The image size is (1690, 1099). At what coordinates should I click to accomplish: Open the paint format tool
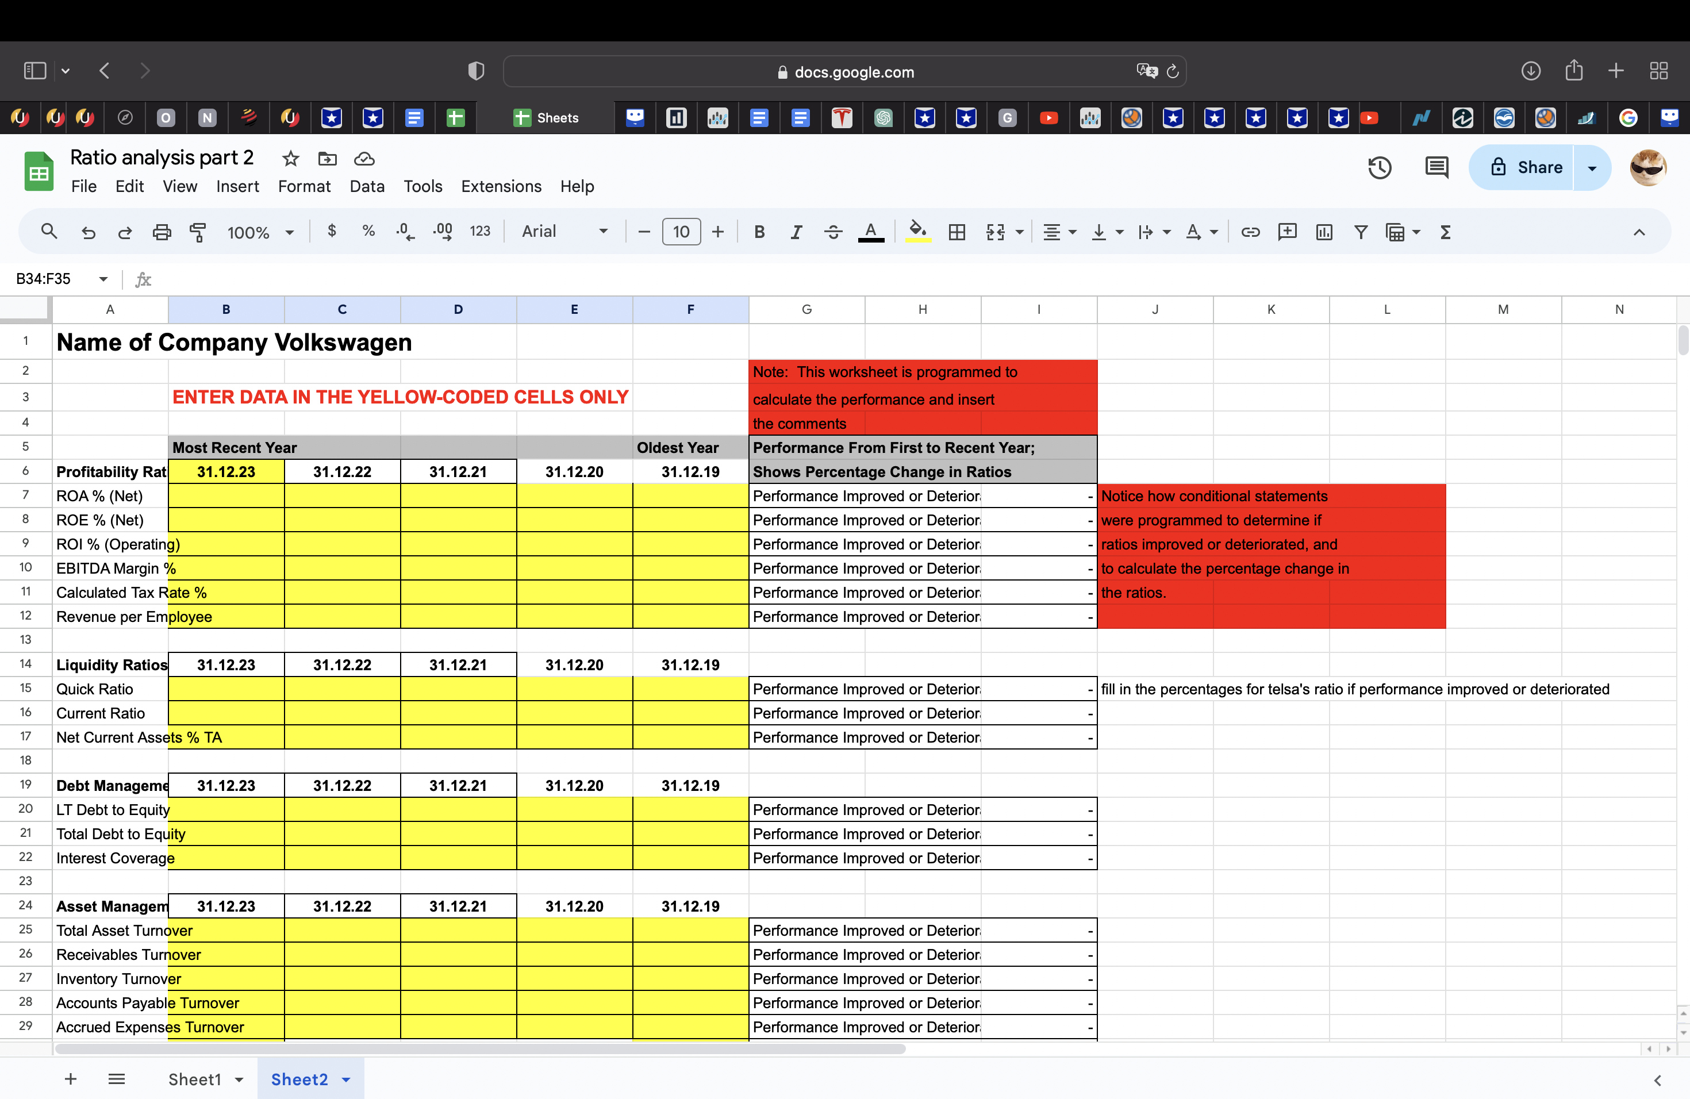(x=197, y=232)
